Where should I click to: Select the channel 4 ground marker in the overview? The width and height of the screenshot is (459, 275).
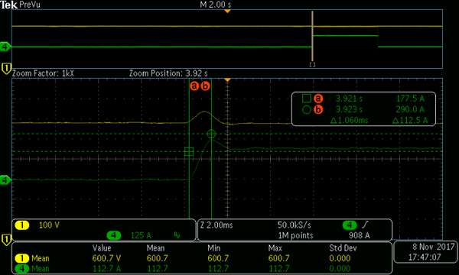click(5, 47)
